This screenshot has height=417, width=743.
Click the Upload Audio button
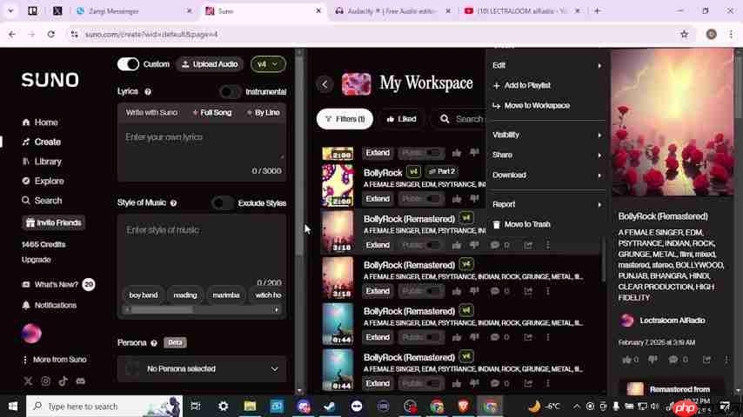pyautogui.click(x=210, y=64)
